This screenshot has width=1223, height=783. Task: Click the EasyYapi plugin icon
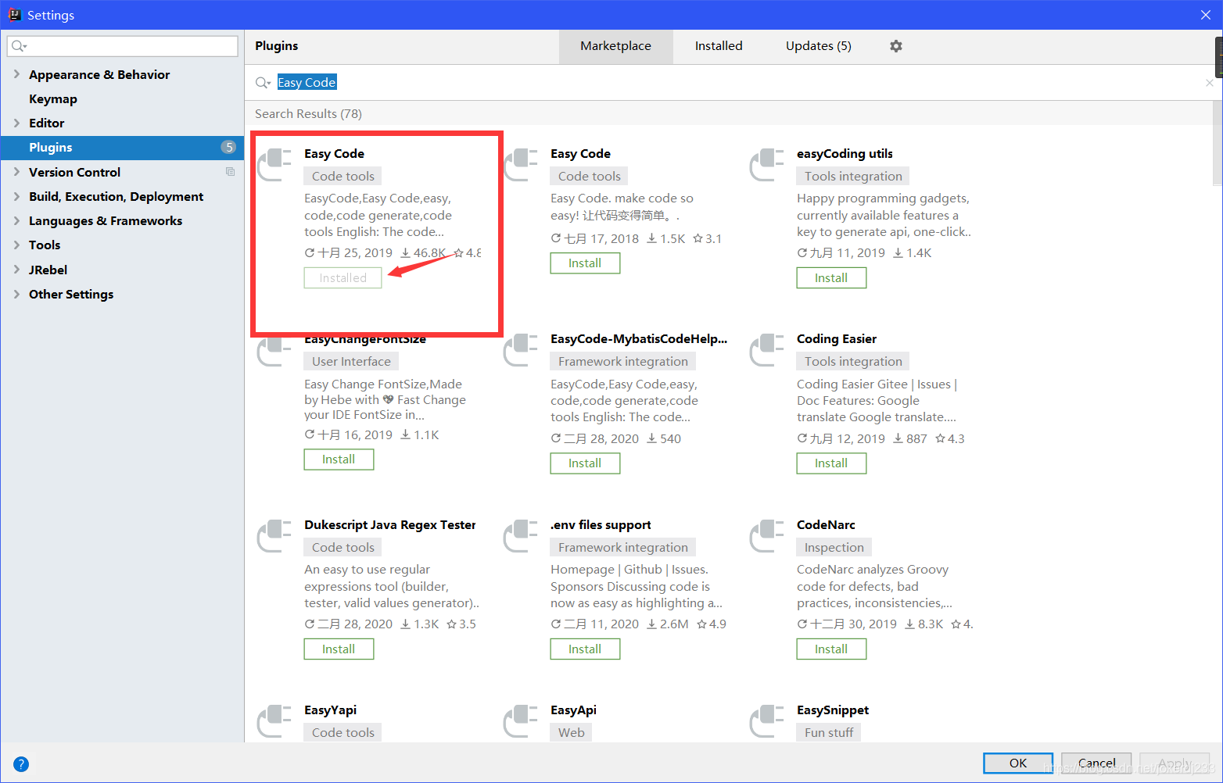275,721
